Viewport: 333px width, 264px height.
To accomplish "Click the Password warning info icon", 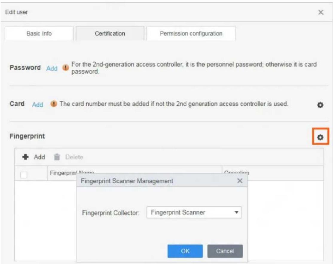I will click(x=66, y=68).
